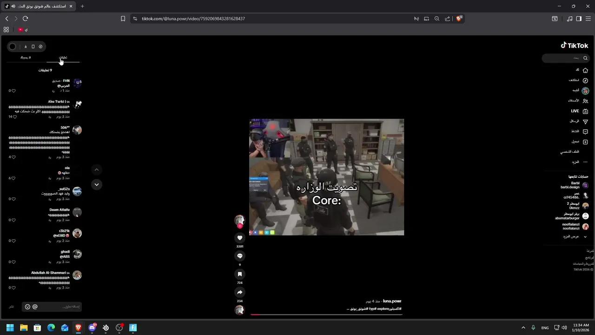This screenshot has width=595, height=335.
Task: Save the video with the bookmark icon
Action: coord(240,274)
